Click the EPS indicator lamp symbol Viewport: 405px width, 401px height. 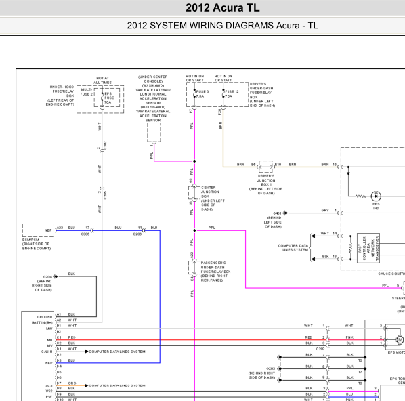[x=376, y=196]
